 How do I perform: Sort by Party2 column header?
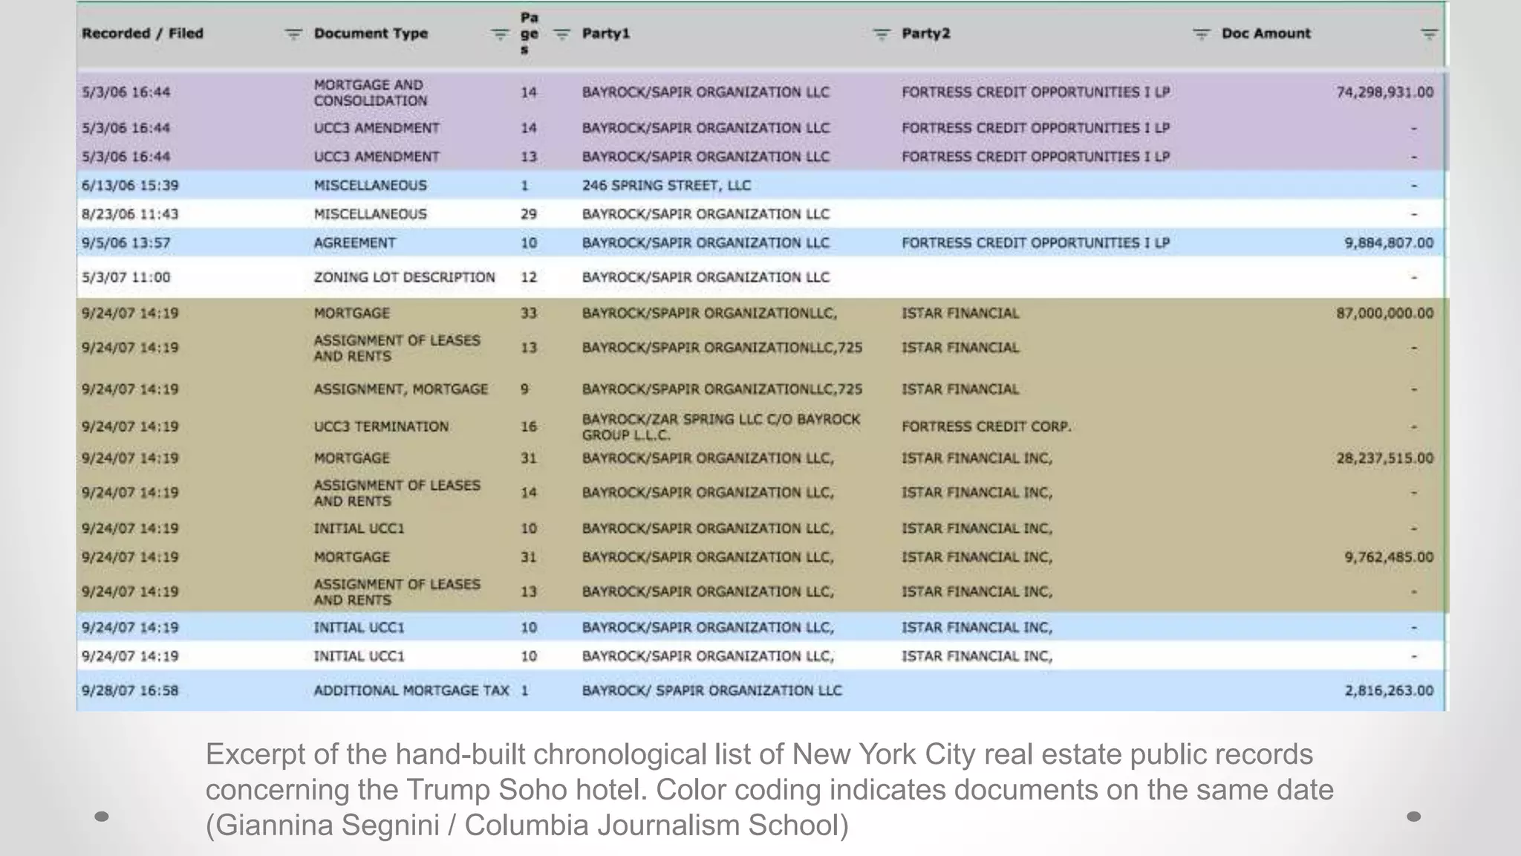(x=926, y=33)
